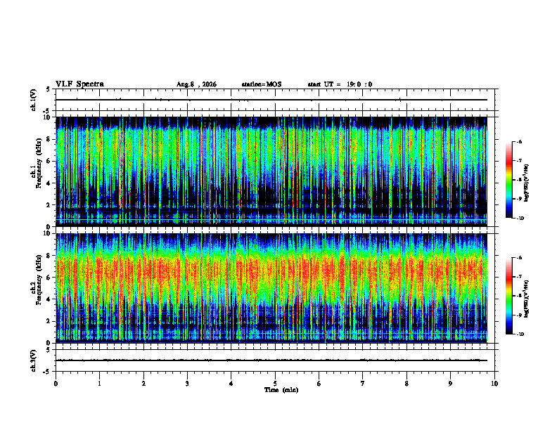Click the "ch.1(V)" axis label

33,100
